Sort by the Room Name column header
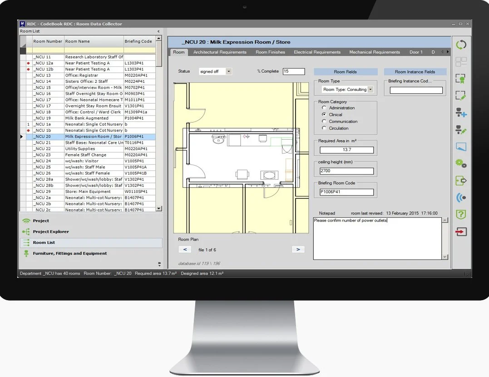Image resolution: width=489 pixels, height=377 pixels. [x=94, y=41]
